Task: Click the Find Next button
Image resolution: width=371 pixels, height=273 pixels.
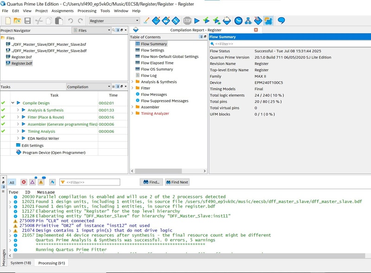Action: coord(177,182)
